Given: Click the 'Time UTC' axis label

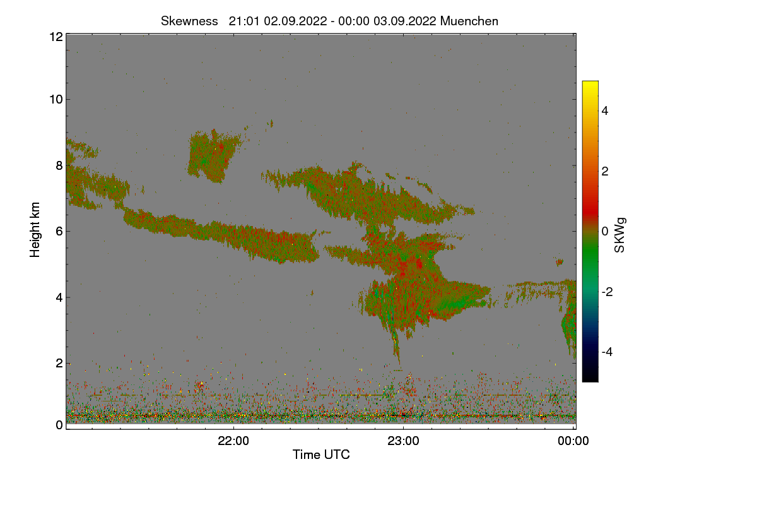Looking at the screenshot, I should click(321, 454).
